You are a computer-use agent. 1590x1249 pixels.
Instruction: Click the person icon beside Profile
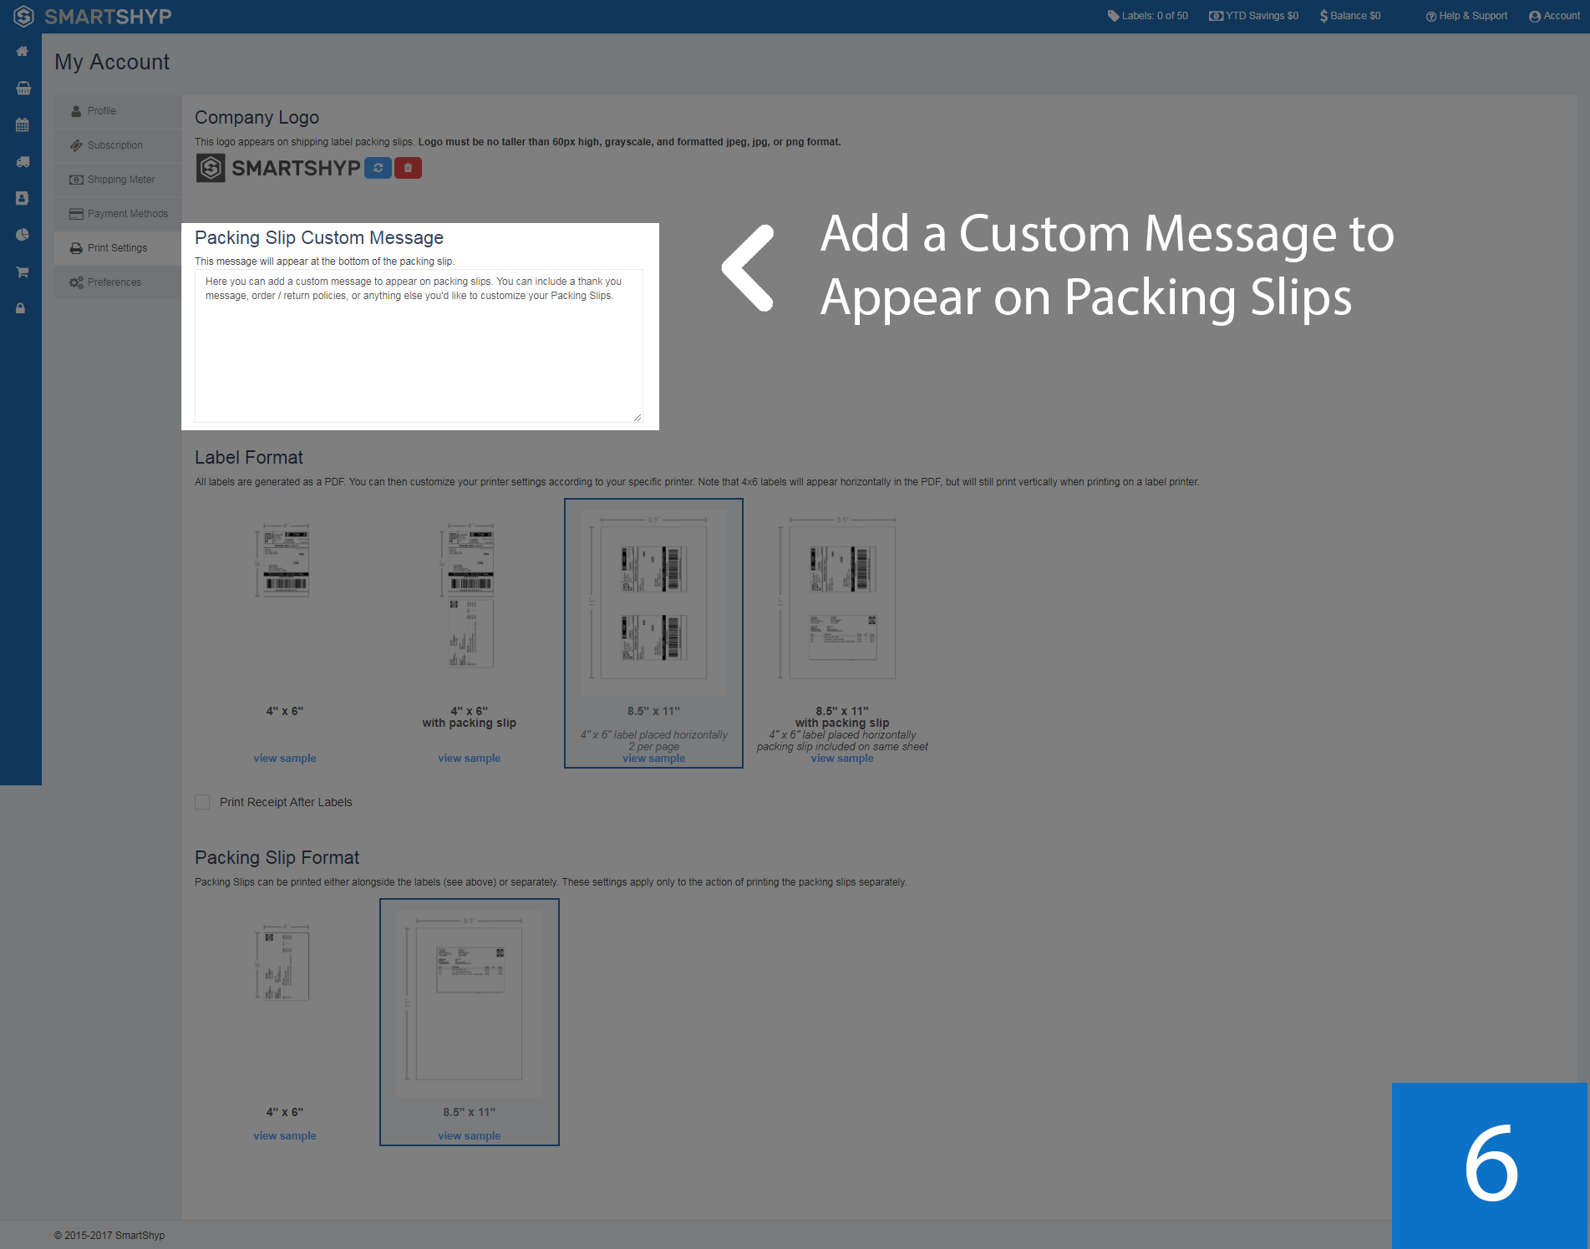(x=76, y=111)
